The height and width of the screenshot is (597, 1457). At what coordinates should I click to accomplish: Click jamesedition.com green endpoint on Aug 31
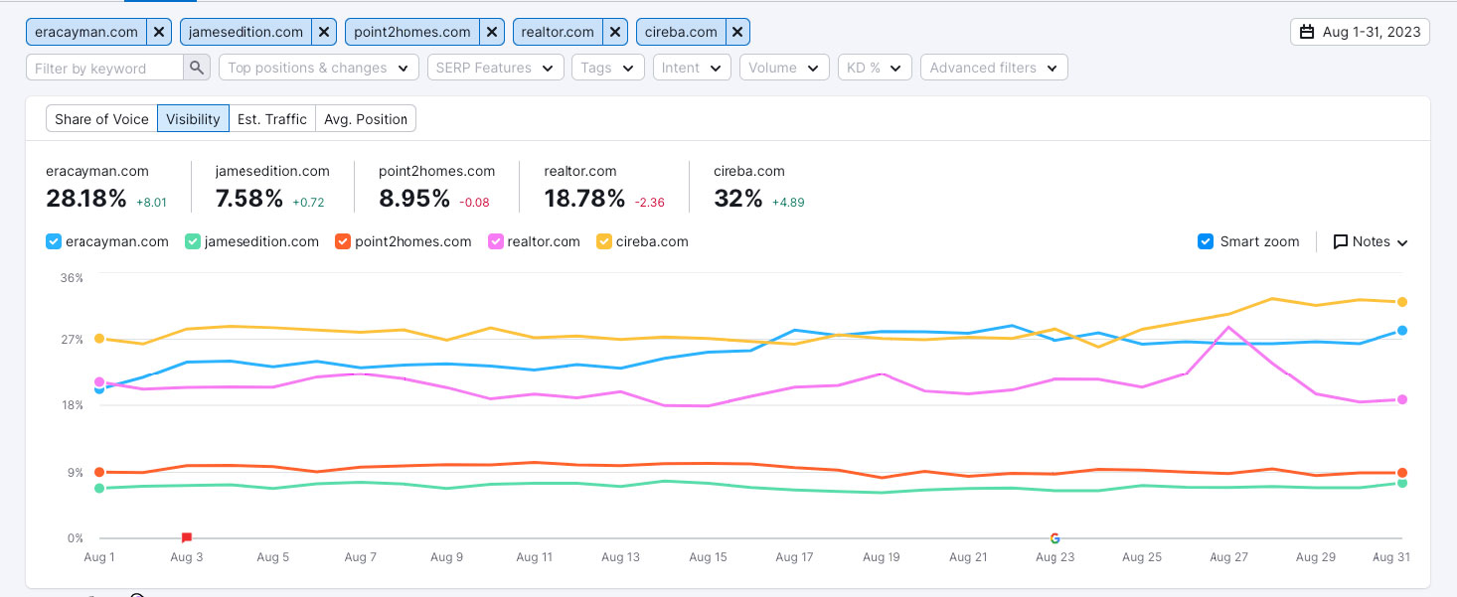[1402, 483]
